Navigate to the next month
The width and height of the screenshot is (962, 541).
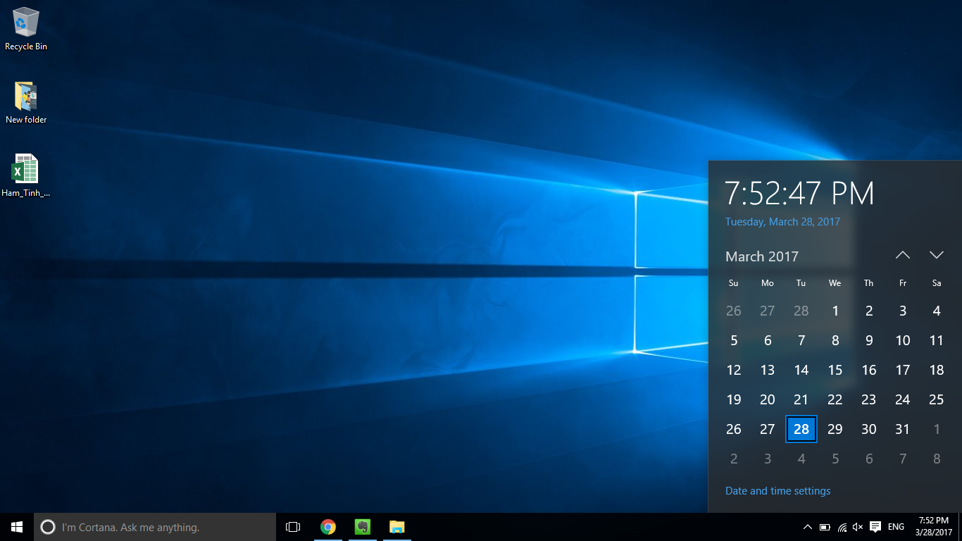[x=936, y=255]
